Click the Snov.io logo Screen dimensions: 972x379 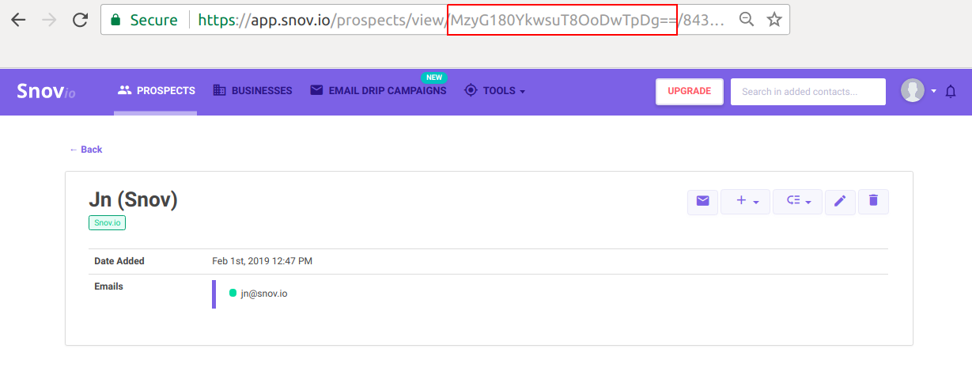(47, 92)
